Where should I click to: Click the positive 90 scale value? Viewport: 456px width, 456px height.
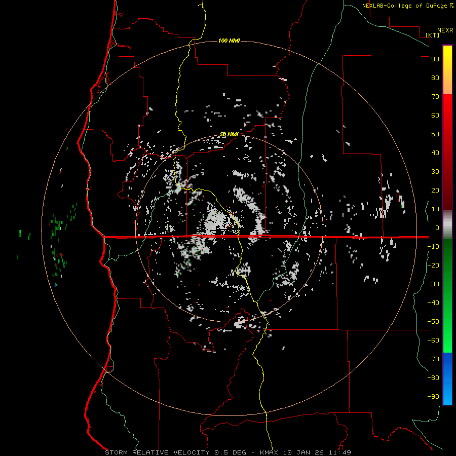[435, 59]
